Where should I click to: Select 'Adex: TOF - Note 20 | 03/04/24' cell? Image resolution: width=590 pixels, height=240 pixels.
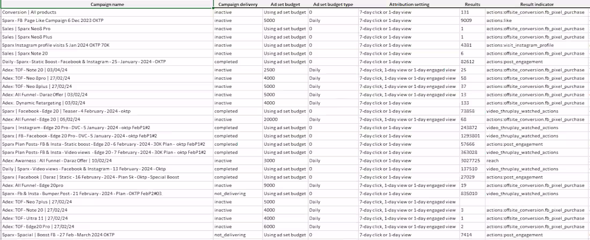pyautogui.click(x=107, y=70)
